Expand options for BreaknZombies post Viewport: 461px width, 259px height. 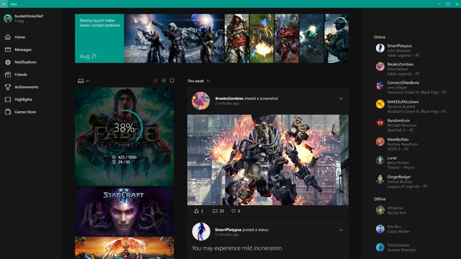(341, 99)
